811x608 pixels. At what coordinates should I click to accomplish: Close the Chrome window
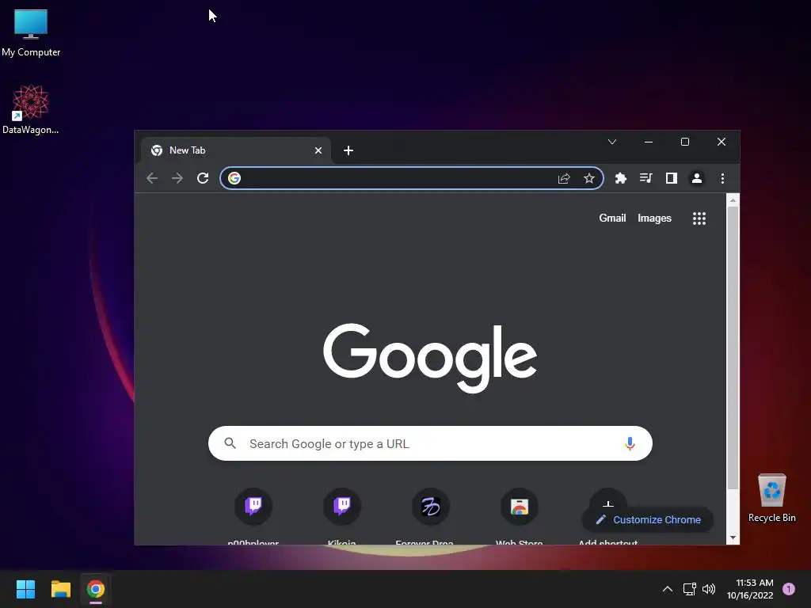pyautogui.click(x=722, y=142)
